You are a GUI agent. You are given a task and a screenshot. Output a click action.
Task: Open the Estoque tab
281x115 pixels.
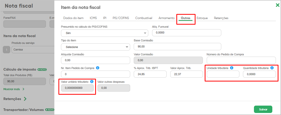tap(202, 18)
